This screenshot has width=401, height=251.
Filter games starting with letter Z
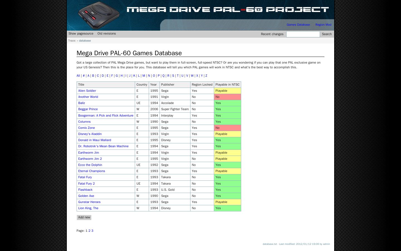[x=206, y=76]
